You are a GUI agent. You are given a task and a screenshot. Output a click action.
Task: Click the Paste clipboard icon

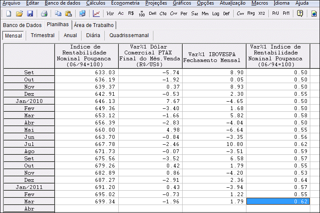coord(68,13)
